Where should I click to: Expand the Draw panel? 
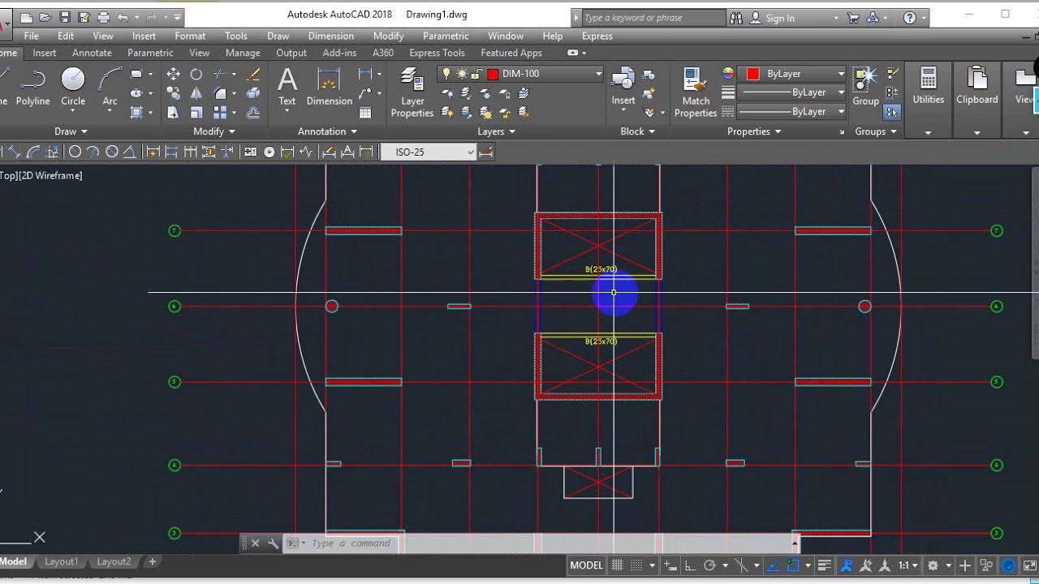[x=71, y=131]
